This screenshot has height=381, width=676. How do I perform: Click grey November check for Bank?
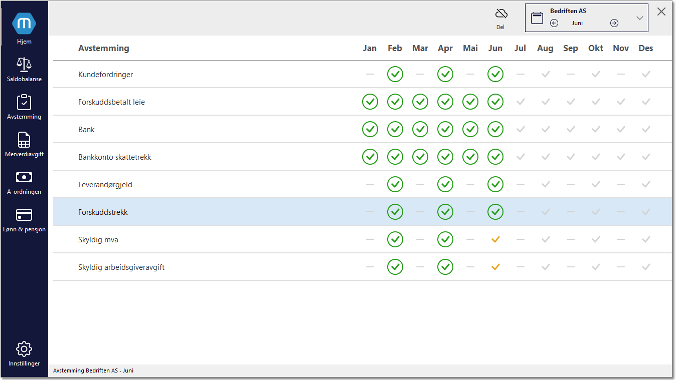[x=621, y=129]
